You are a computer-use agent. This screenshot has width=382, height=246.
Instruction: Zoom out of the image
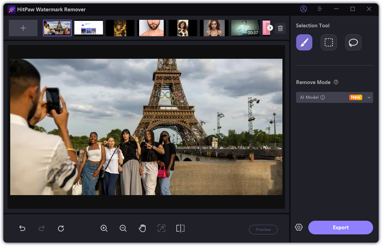point(123,229)
